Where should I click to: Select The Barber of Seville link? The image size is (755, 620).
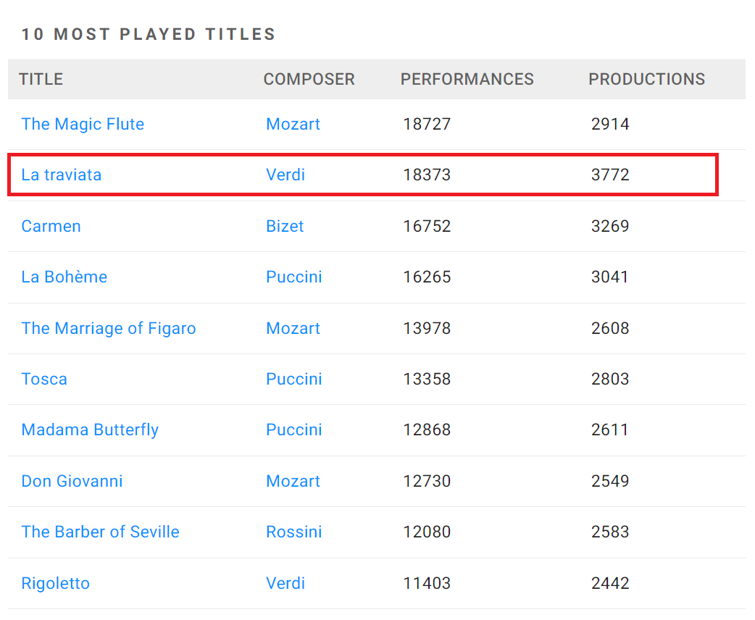pos(101,532)
